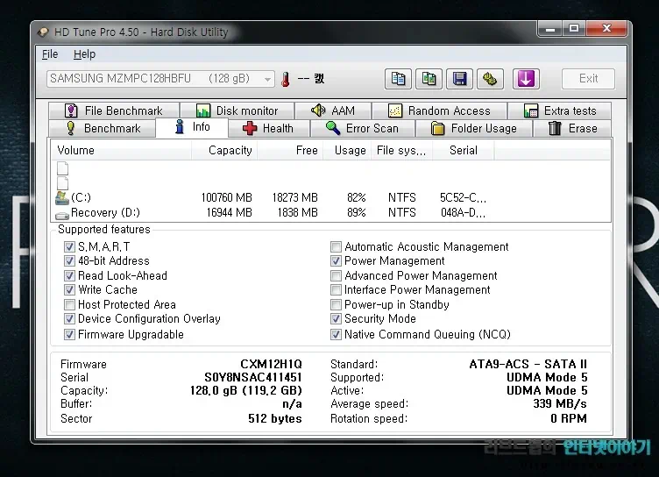Click the Serial column header
Image resolution: width=659 pixels, height=477 pixels.
pos(464,150)
